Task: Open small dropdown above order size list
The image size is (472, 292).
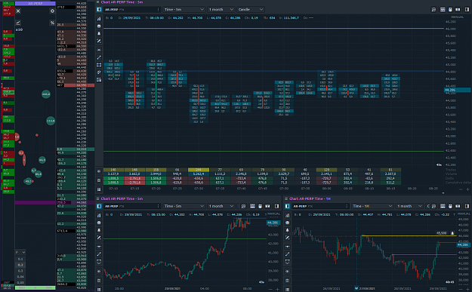Action: coord(20,252)
